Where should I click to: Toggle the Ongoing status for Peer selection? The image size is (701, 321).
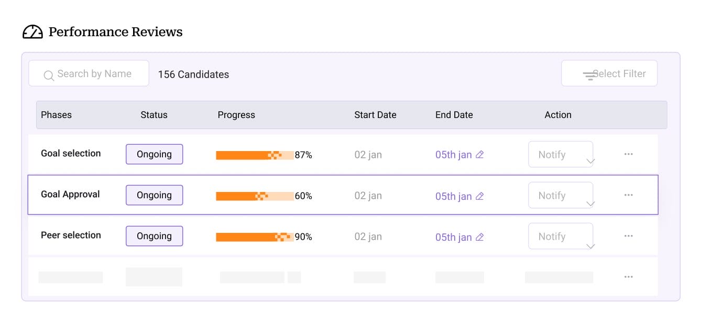pyautogui.click(x=154, y=236)
